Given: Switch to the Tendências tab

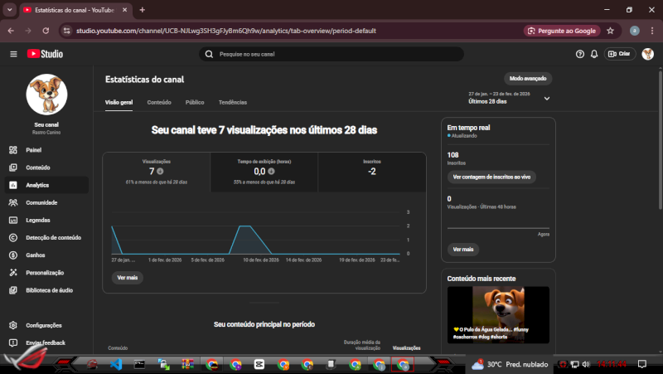Looking at the screenshot, I should [232, 102].
